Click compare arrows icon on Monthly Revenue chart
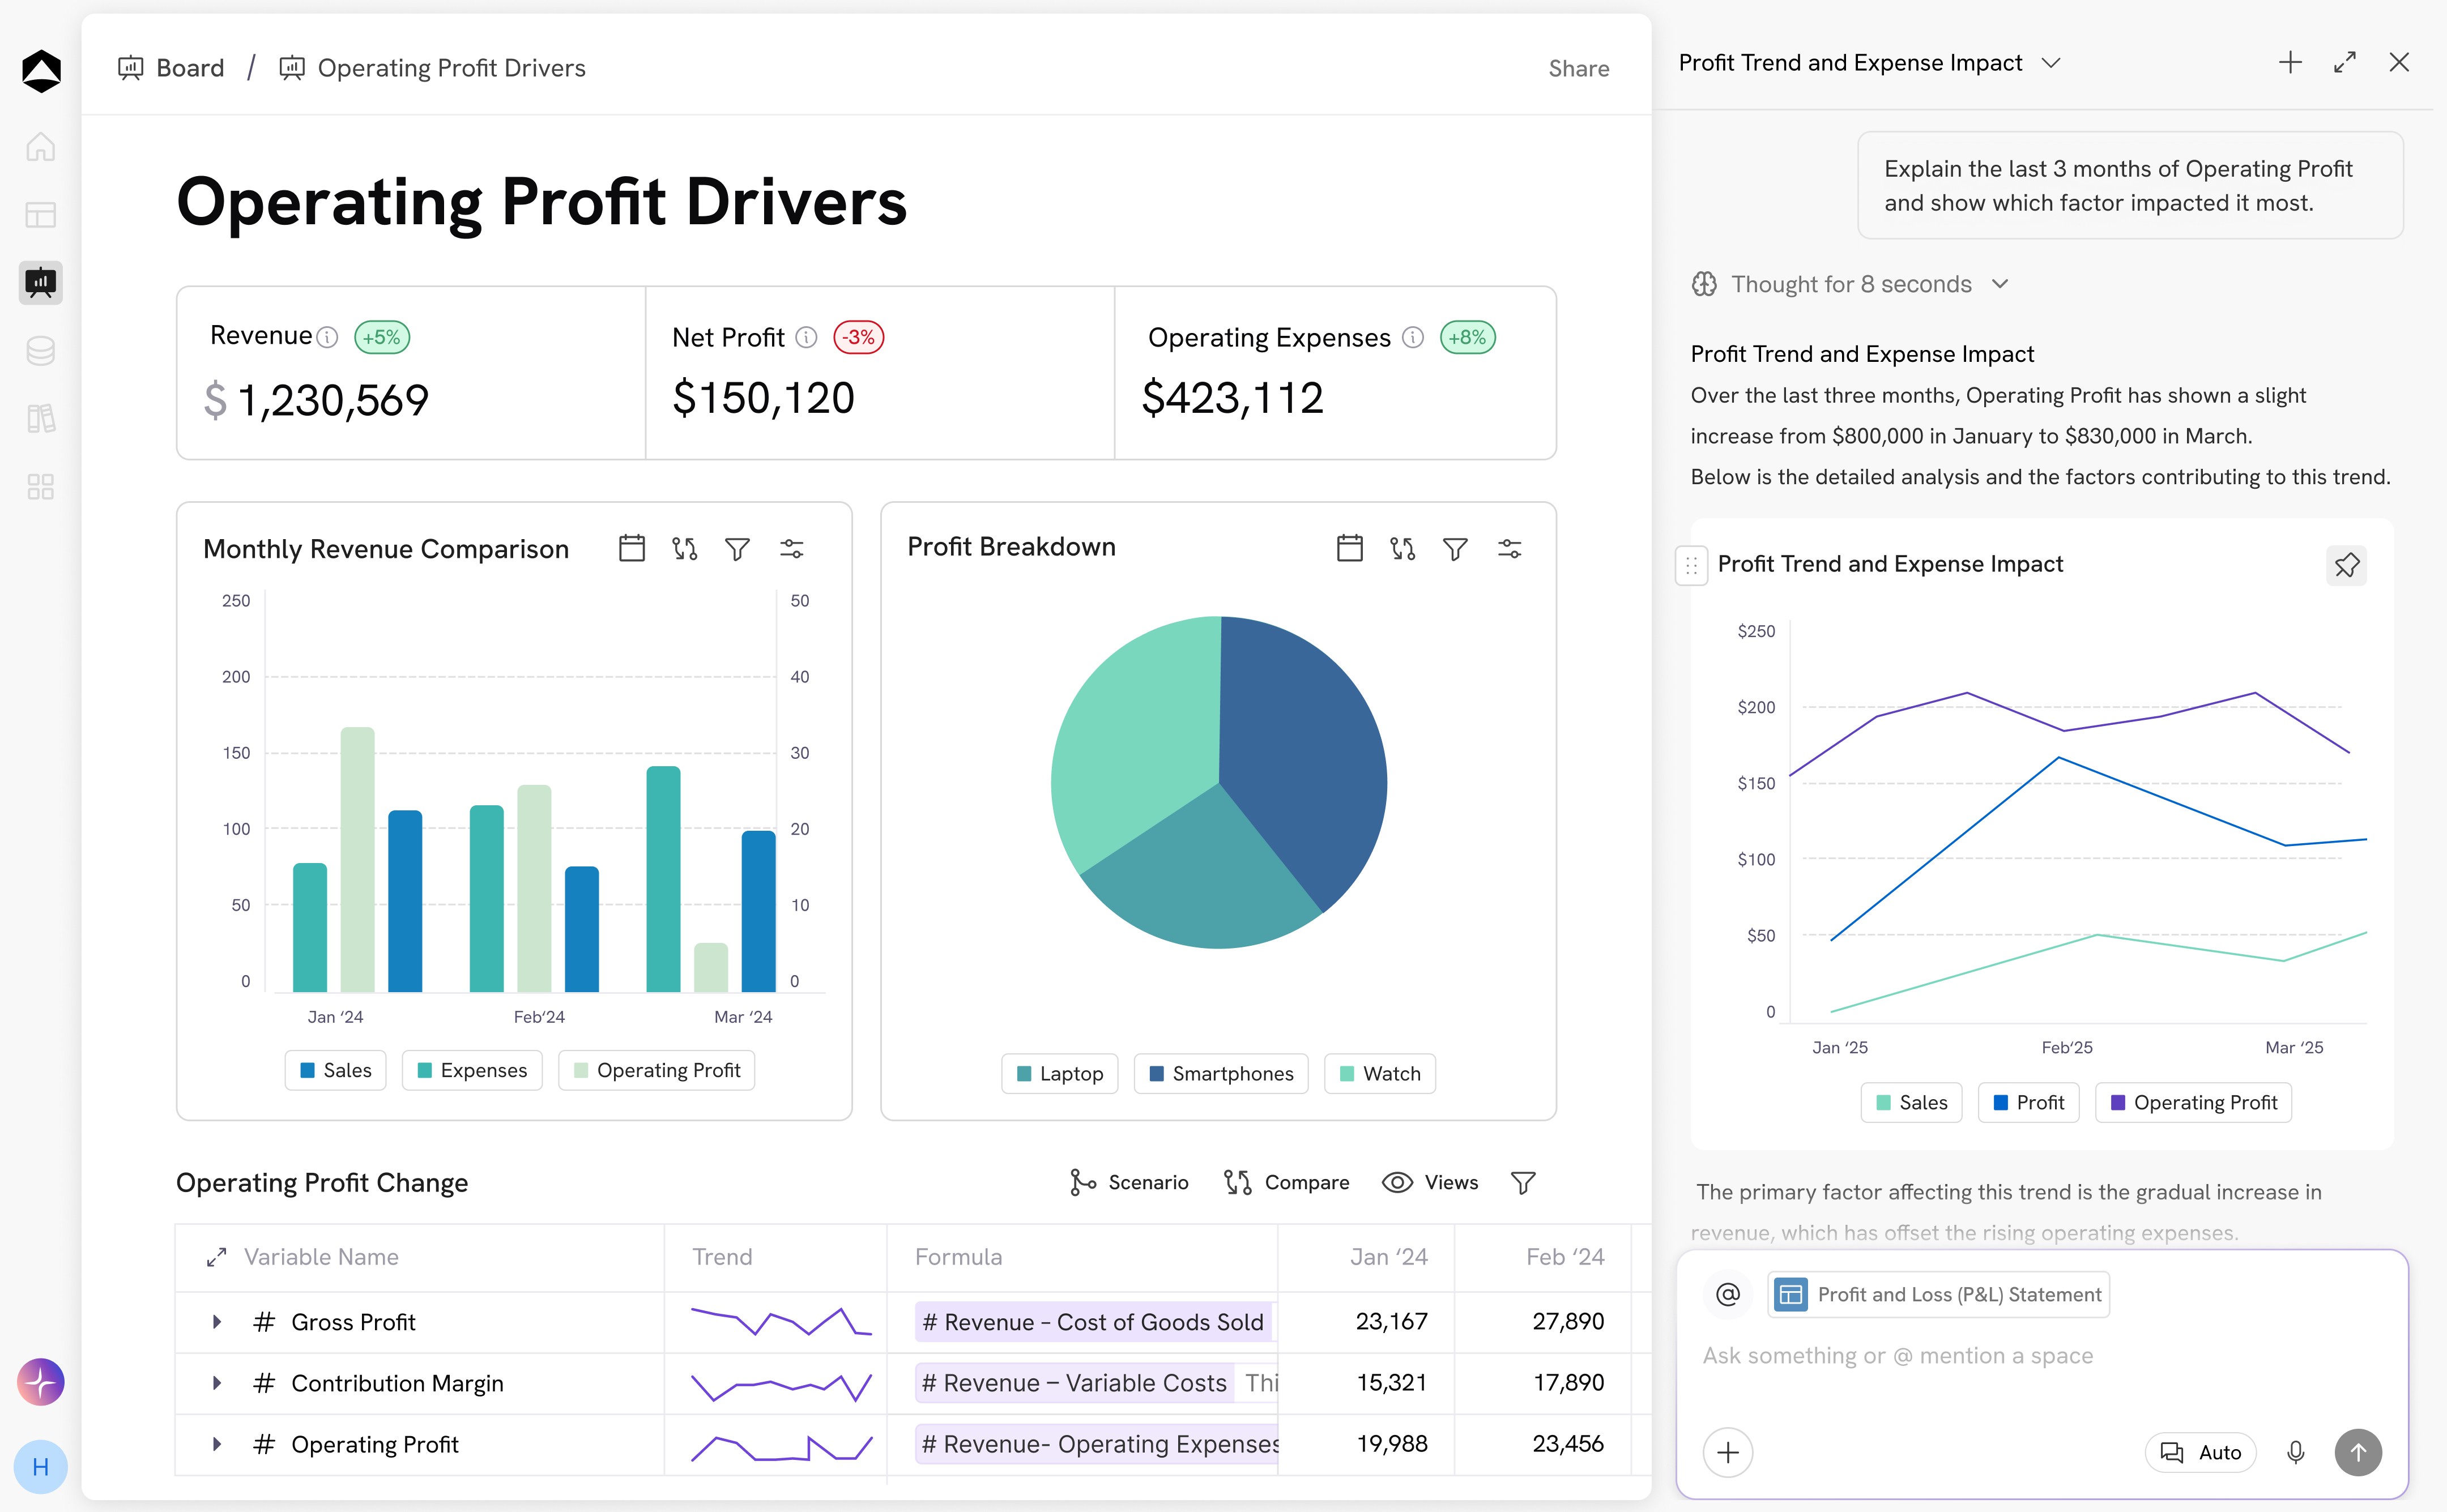Screen dimensions: 2447x1512 tap(684, 548)
